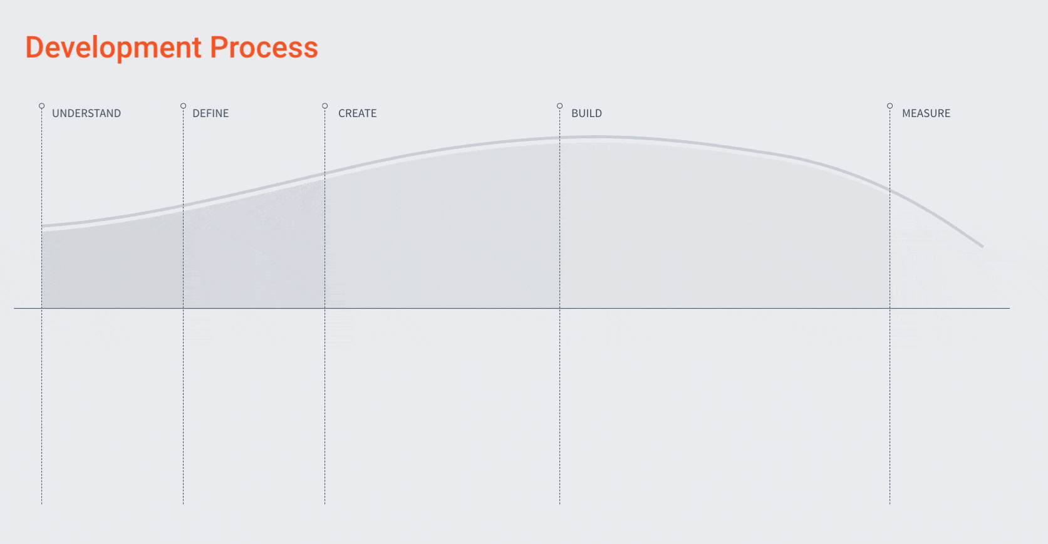Click where UNDERSTAND dashed line meets the baseline
Viewport: 1048px width, 544px height.
click(x=42, y=308)
